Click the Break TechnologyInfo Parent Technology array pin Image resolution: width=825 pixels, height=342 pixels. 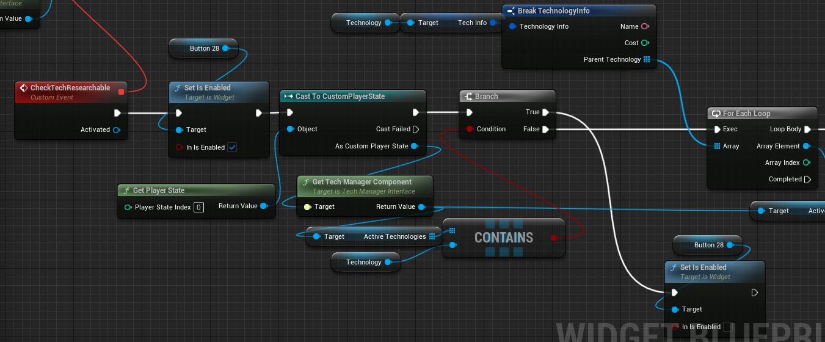(646, 59)
